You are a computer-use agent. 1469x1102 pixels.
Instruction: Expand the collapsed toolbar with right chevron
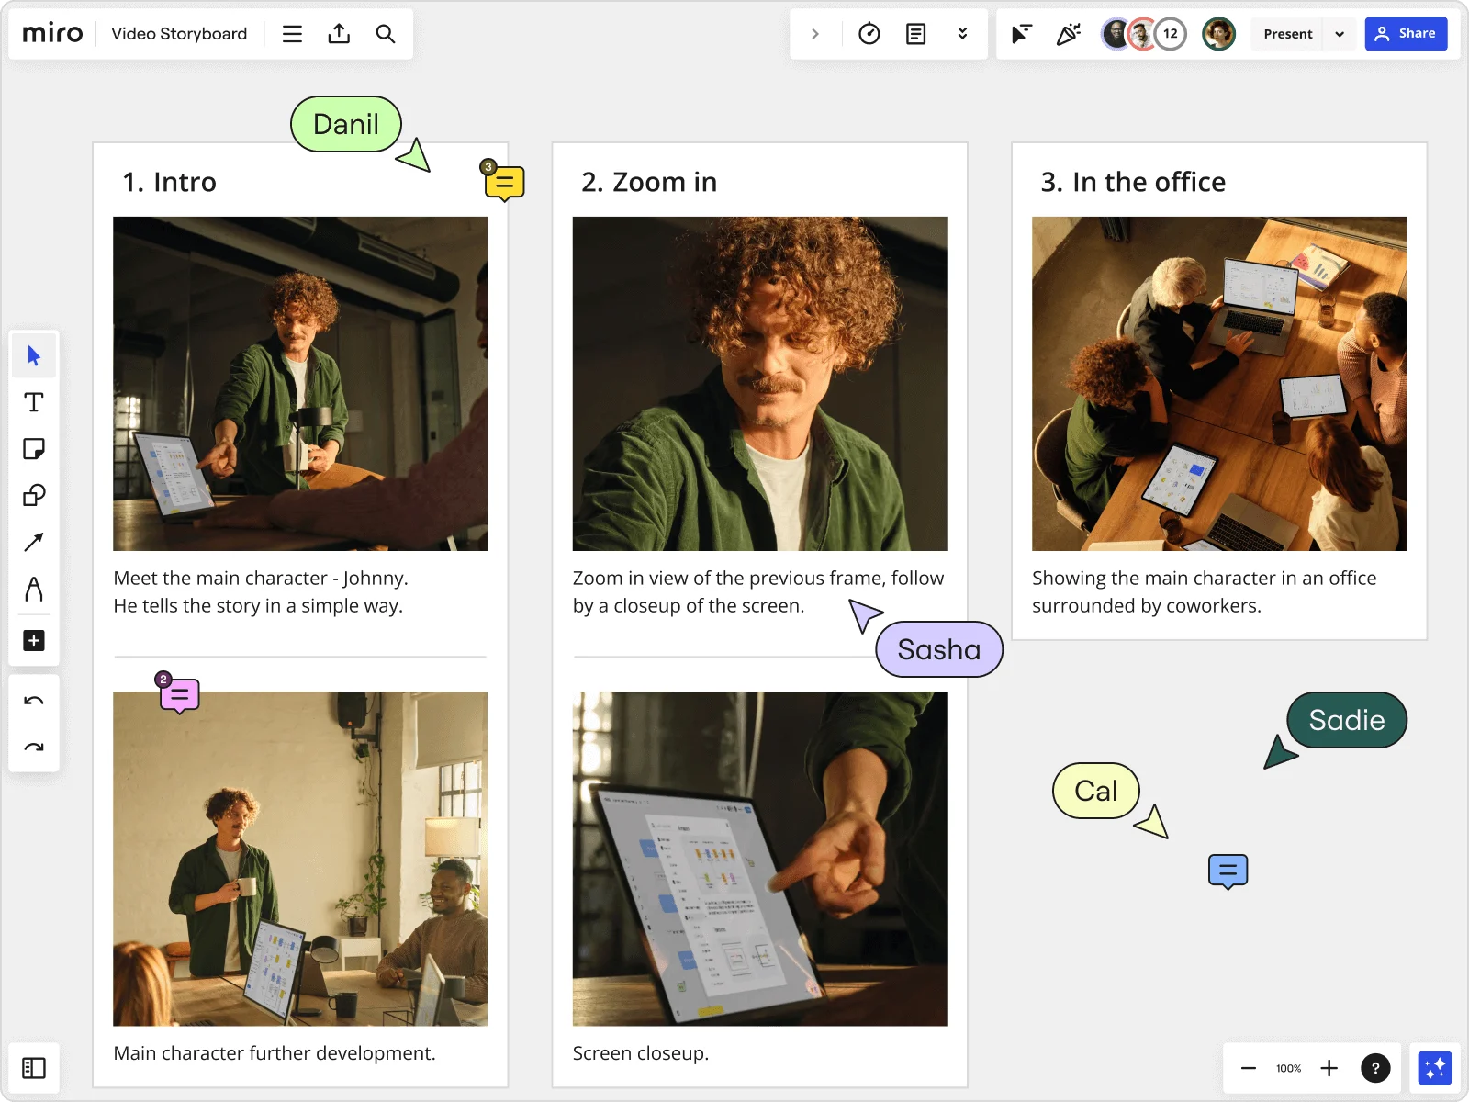(815, 33)
